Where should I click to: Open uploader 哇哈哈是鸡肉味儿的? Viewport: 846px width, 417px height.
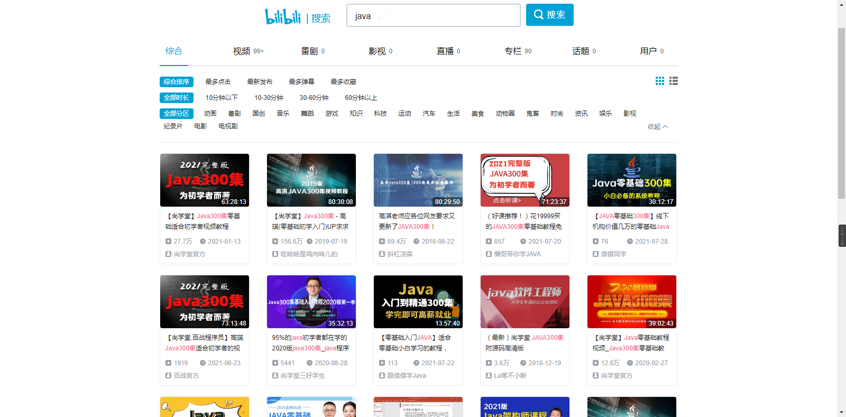pyautogui.click(x=309, y=254)
